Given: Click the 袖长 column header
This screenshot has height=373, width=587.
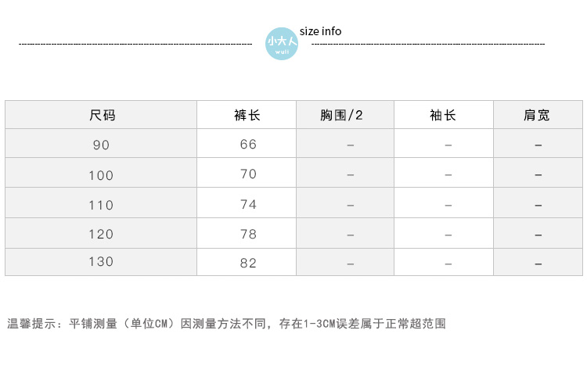Looking at the screenshot, I should (443, 115).
